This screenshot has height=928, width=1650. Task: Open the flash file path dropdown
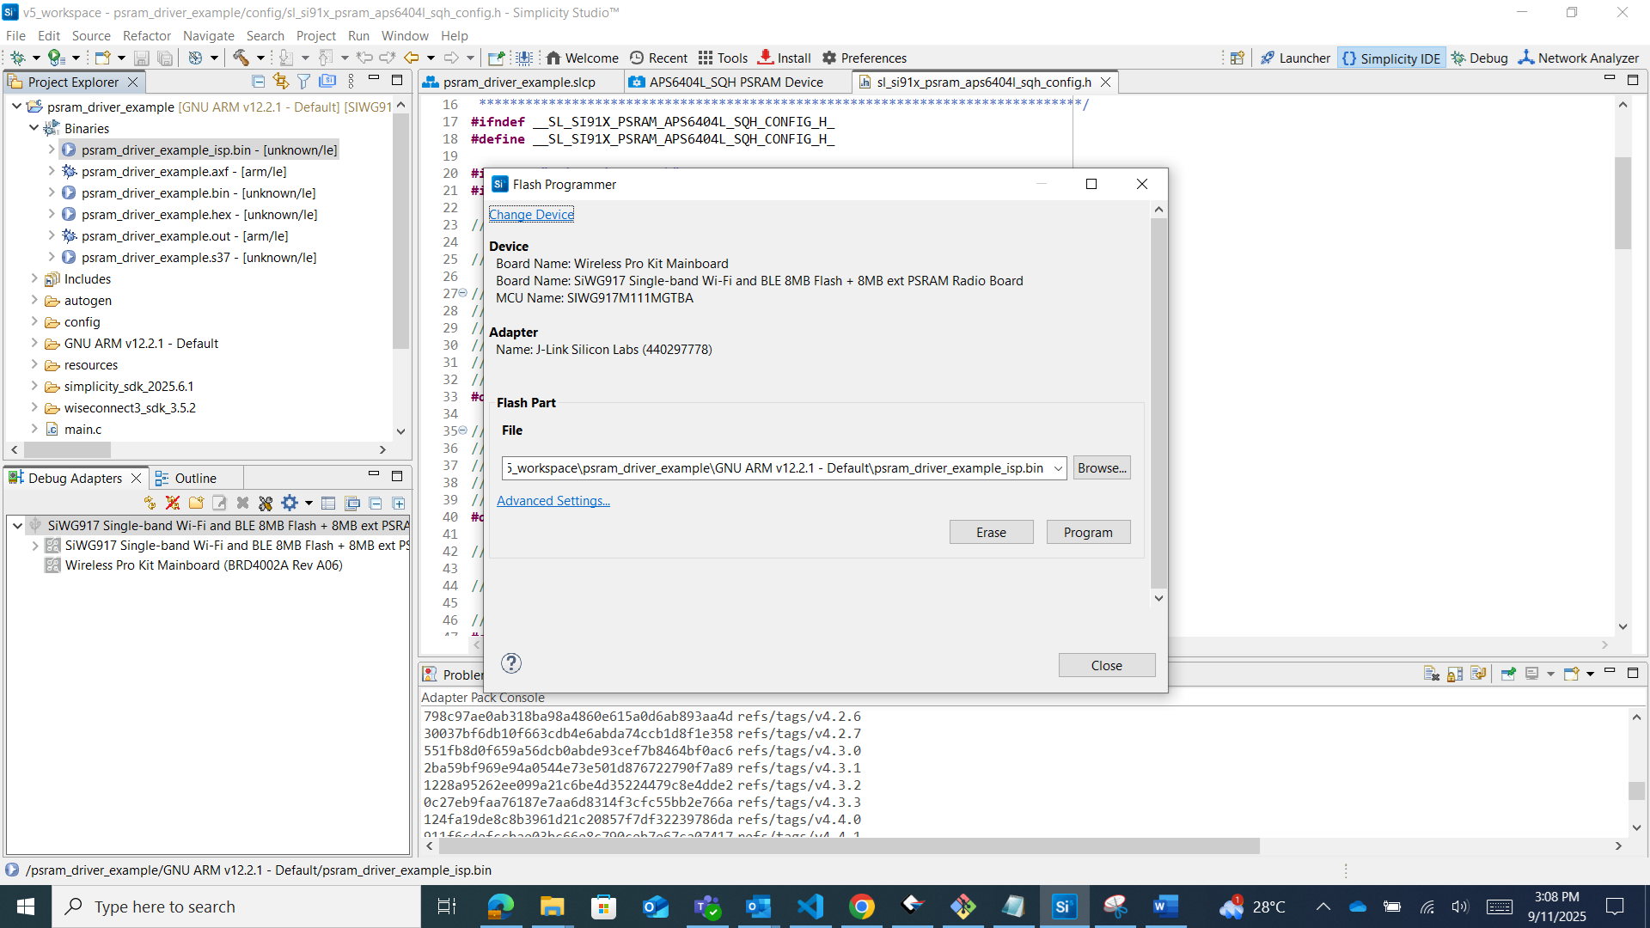[1058, 468]
